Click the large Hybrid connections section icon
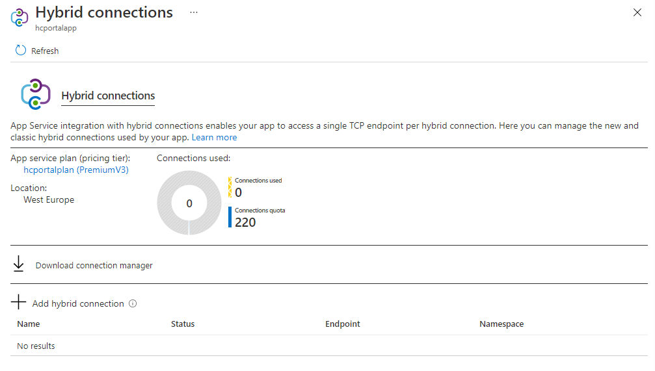Viewport: 655px width, 371px height. (36, 94)
